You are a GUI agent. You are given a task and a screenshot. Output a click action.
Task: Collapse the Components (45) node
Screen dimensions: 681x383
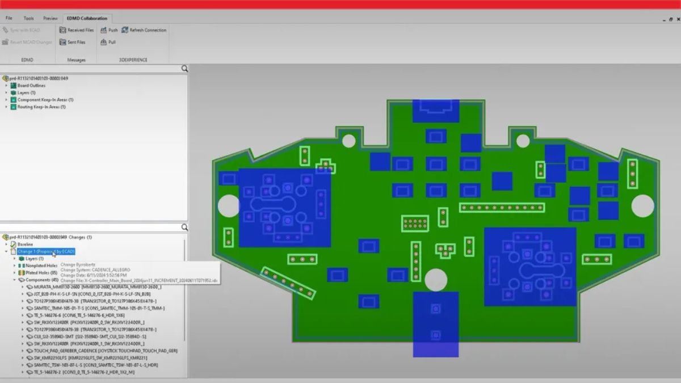point(14,280)
